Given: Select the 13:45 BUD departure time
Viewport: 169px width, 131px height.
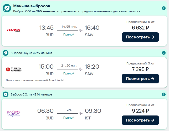Looking at the screenshot, I should click(46, 28).
